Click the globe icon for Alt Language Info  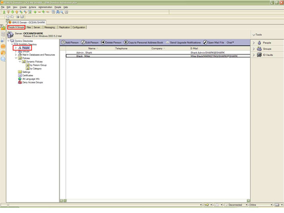click(x=20, y=79)
